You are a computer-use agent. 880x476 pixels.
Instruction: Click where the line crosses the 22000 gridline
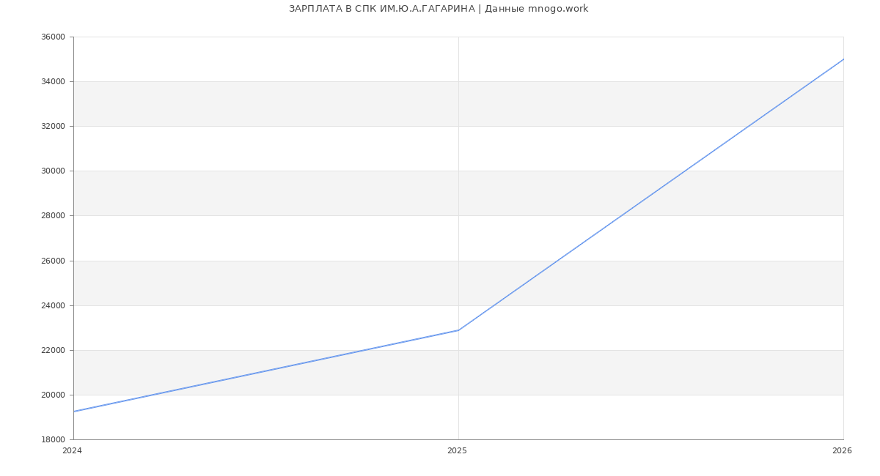click(366, 350)
